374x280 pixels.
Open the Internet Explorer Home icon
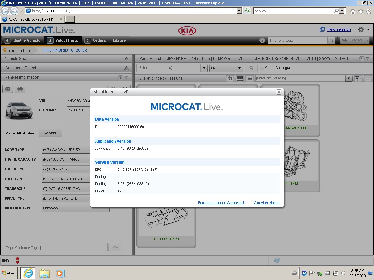point(353,11)
